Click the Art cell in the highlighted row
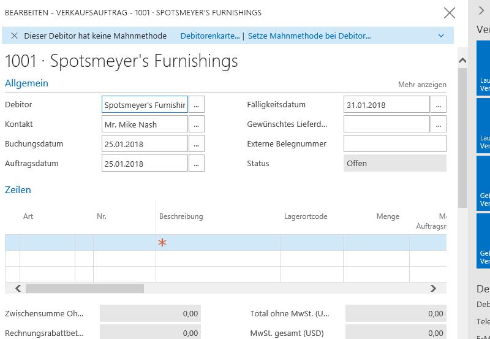Image resolution: width=490 pixels, height=339 pixels. 48,243
